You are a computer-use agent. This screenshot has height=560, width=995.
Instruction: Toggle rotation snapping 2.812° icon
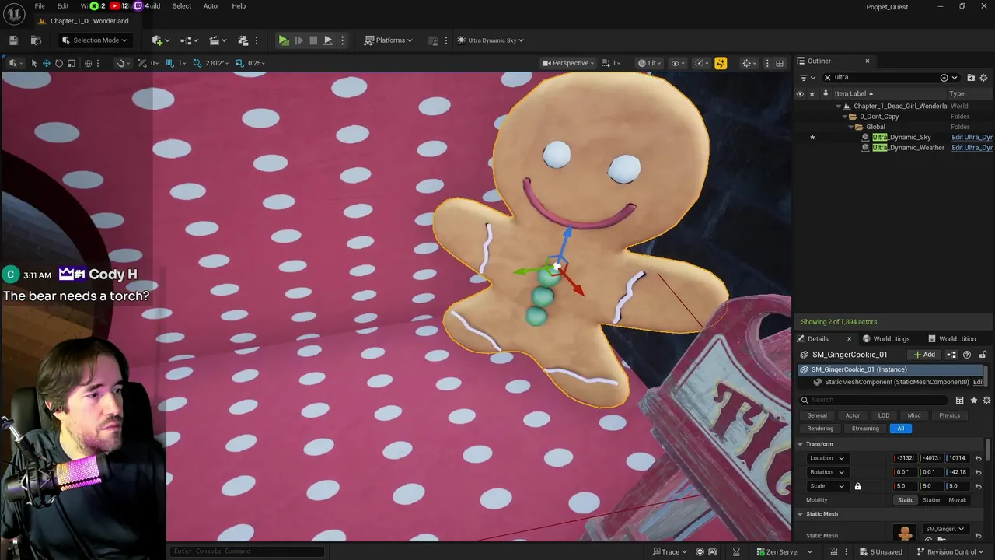point(197,63)
